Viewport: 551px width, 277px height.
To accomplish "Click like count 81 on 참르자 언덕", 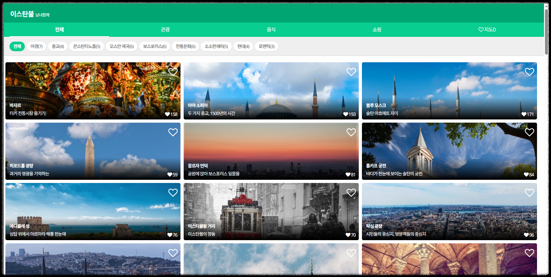I will [351, 175].
